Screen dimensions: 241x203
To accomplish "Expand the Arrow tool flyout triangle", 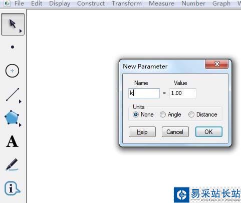I will (x=21, y=31).
